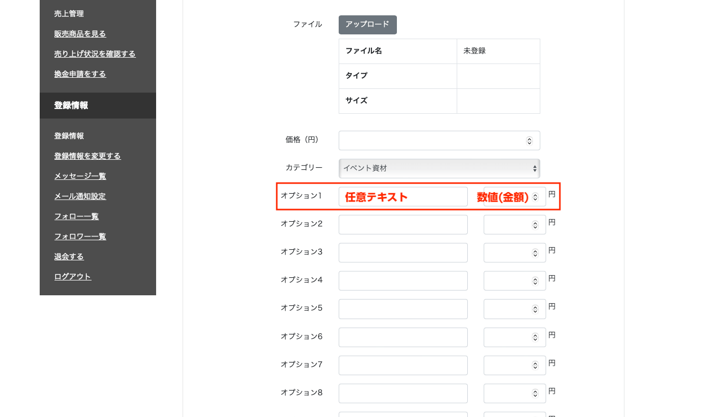The image size is (707, 417).
Task: Click the 退会する sidebar link
Action: [x=69, y=257]
